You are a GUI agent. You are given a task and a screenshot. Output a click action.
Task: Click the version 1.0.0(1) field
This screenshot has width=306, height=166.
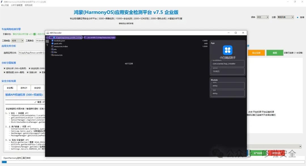[x=228, y=71]
